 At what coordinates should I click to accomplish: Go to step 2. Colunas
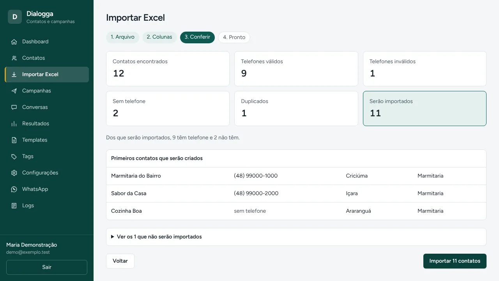(159, 37)
